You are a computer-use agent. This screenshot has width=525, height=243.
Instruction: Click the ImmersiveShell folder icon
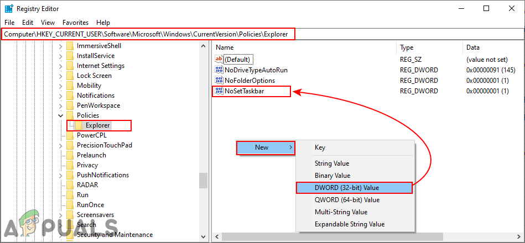pos(70,46)
